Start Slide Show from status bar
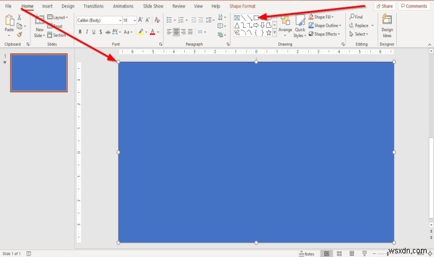Image resolution: width=434 pixels, height=257 pixels. pyautogui.click(x=365, y=253)
